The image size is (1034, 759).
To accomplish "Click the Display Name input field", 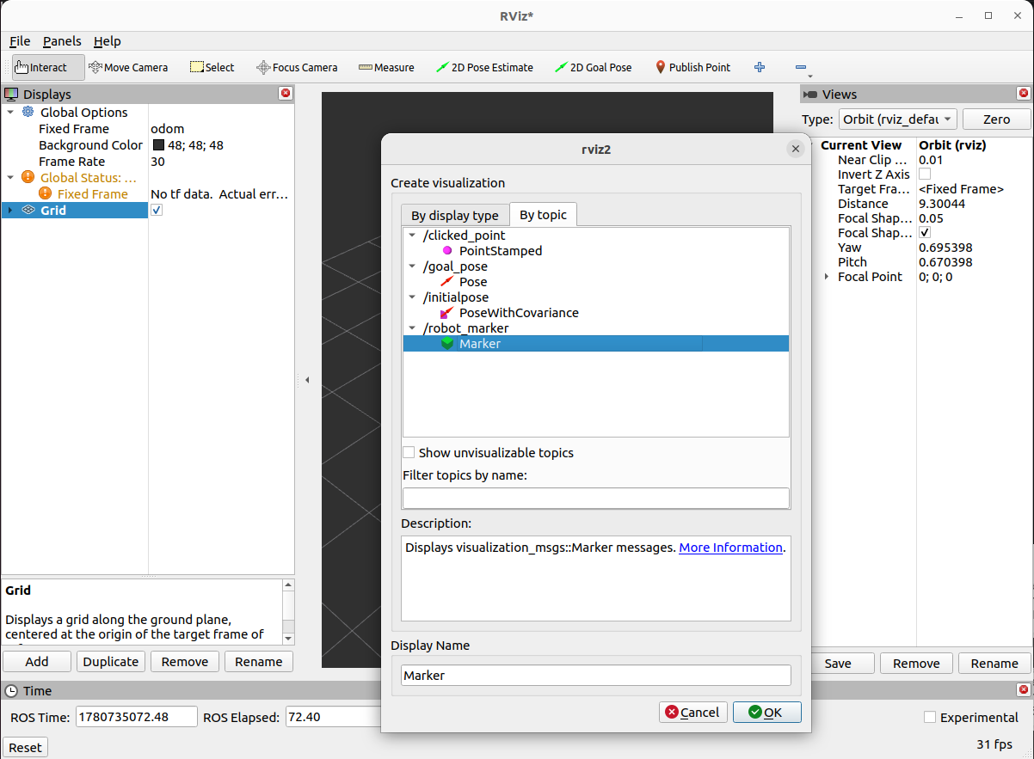I will 596,675.
